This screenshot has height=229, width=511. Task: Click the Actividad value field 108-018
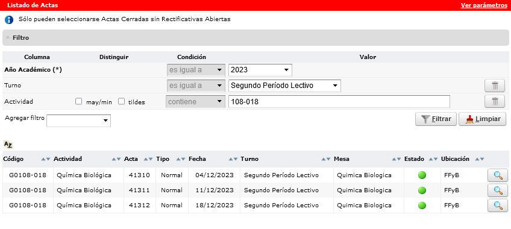pyautogui.click(x=339, y=102)
